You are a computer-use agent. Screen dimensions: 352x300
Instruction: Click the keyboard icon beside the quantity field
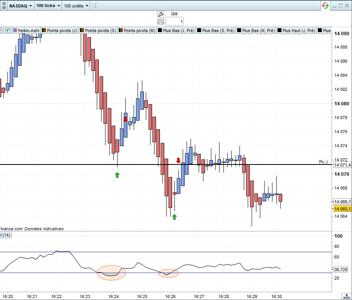tap(161, 22)
